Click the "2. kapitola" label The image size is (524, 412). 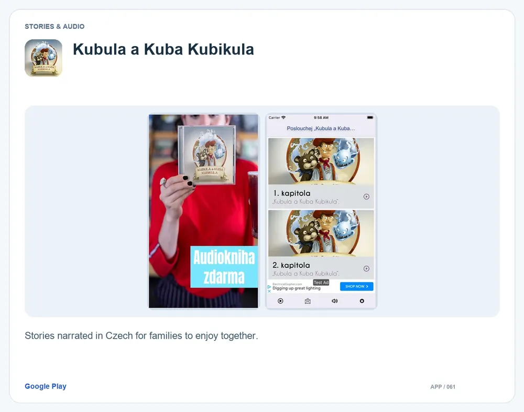pos(291,265)
